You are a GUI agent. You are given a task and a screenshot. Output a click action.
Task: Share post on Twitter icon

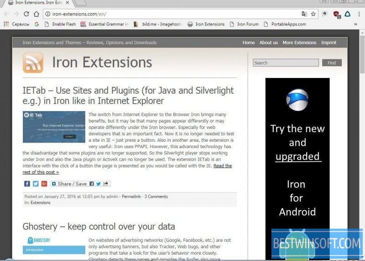36,184
